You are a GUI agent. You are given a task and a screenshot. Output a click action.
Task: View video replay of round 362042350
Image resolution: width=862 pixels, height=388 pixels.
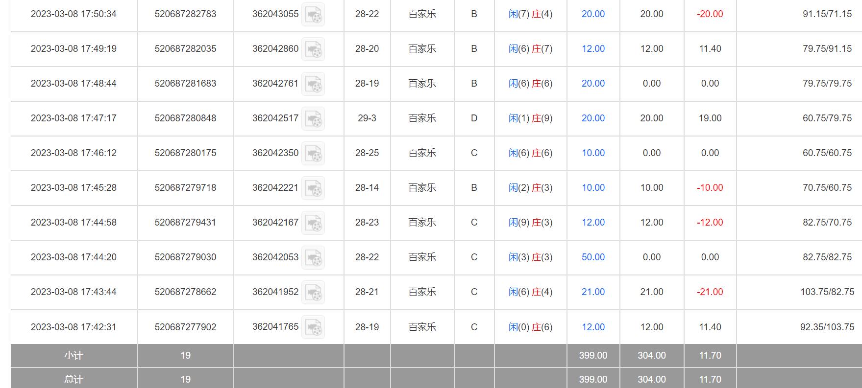tap(313, 154)
